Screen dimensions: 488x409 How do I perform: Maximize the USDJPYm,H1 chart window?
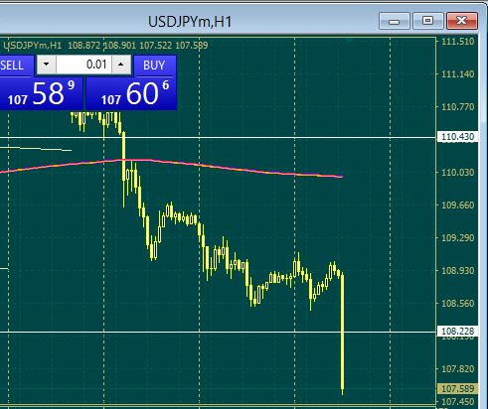(x=427, y=21)
